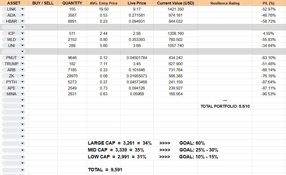Select the ASSET column header
This screenshot has width=286, height=175.
14,3
